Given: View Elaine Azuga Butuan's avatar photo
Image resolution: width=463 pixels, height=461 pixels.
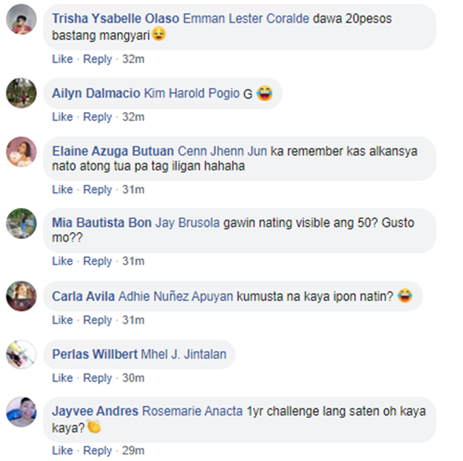Looking at the screenshot, I should click(x=21, y=152).
